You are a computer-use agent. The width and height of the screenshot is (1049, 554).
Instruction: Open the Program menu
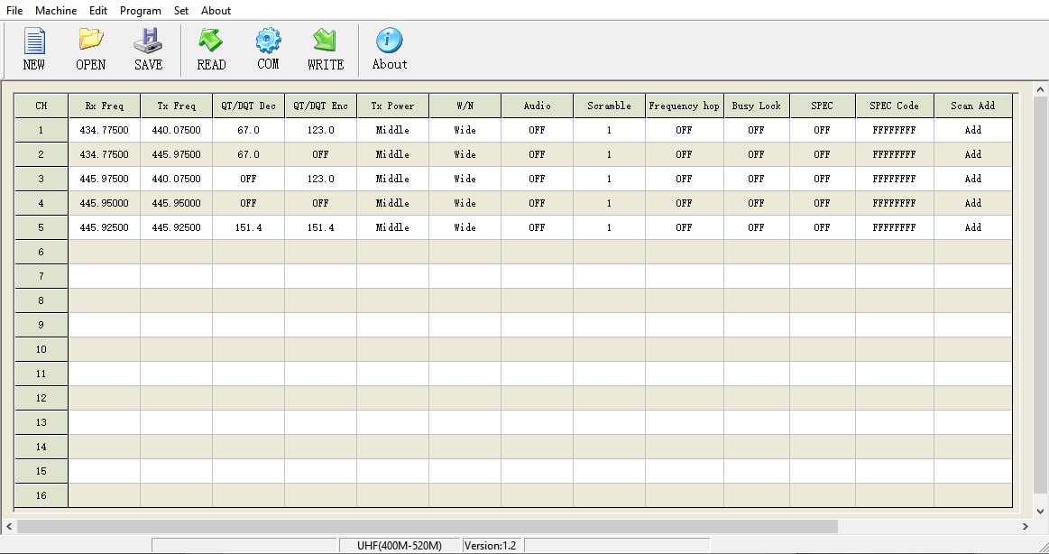pyautogui.click(x=141, y=11)
